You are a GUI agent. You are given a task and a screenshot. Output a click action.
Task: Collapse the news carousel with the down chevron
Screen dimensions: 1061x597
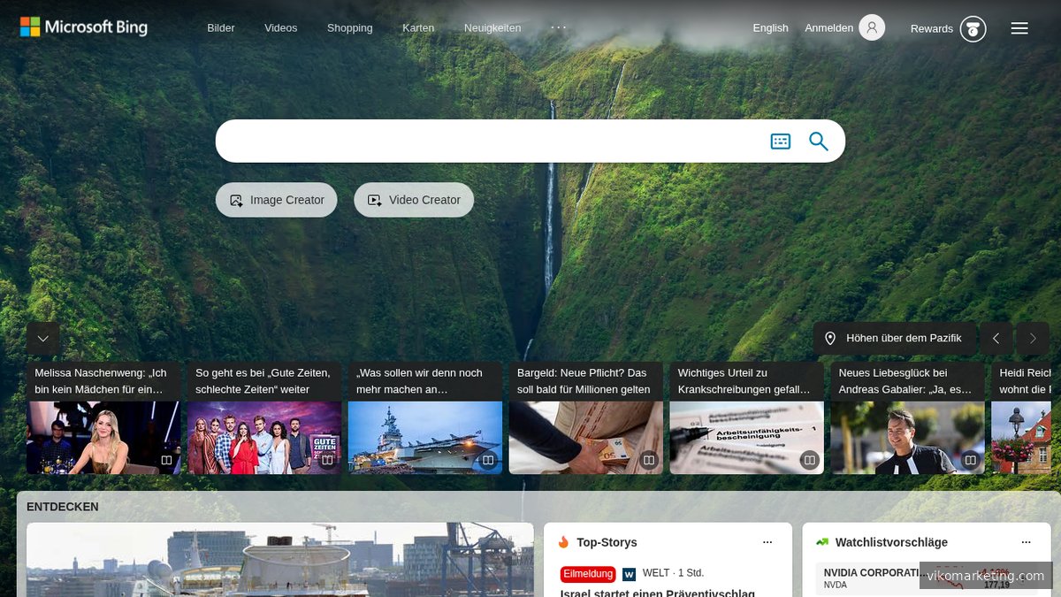pos(42,338)
